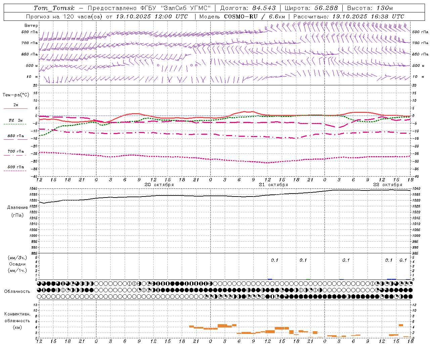Click the Tom_Tomsk station title
Viewport: 430px width, 344px height.
pos(54,8)
